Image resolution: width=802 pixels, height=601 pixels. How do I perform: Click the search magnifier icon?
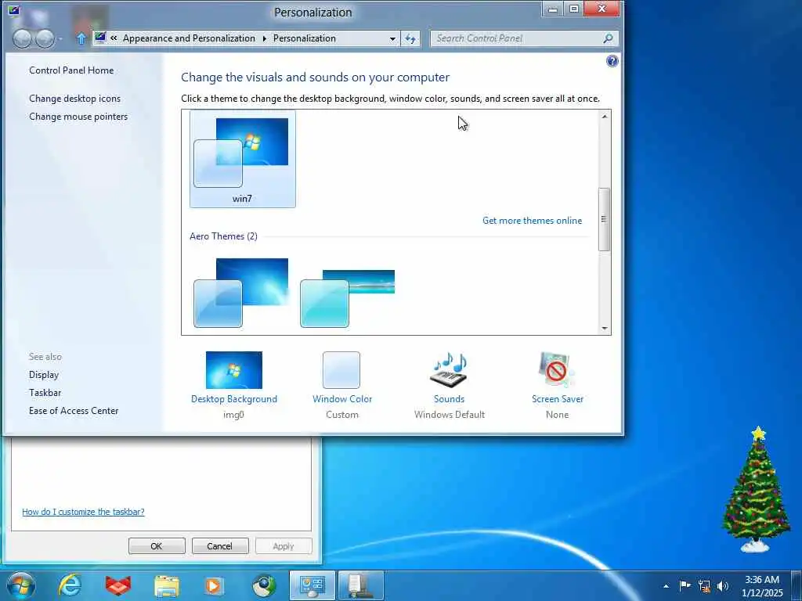click(x=608, y=38)
